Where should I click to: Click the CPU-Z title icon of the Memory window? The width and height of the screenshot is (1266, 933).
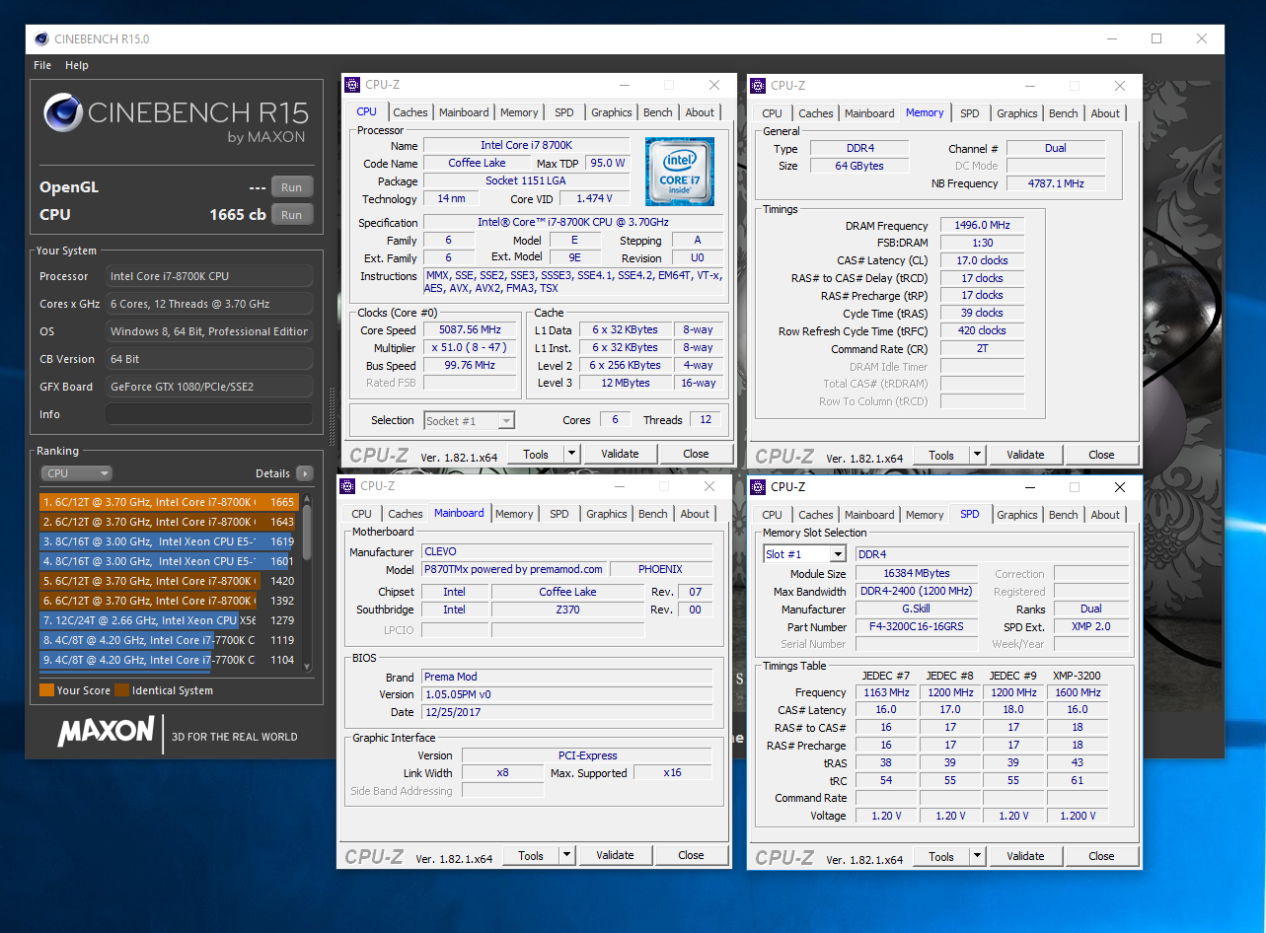tap(759, 86)
